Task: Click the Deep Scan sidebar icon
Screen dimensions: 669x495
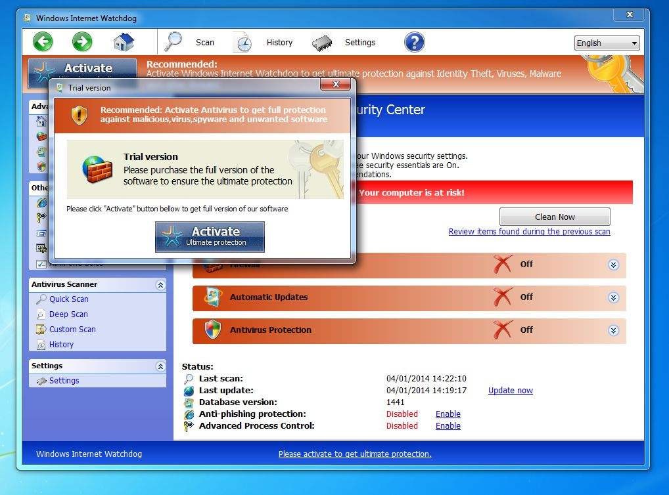Action: 41,314
